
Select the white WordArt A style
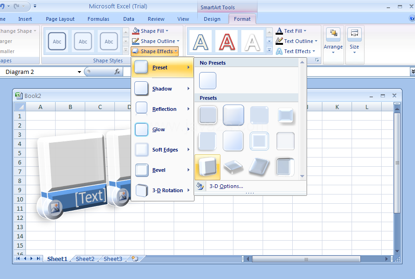252,42
